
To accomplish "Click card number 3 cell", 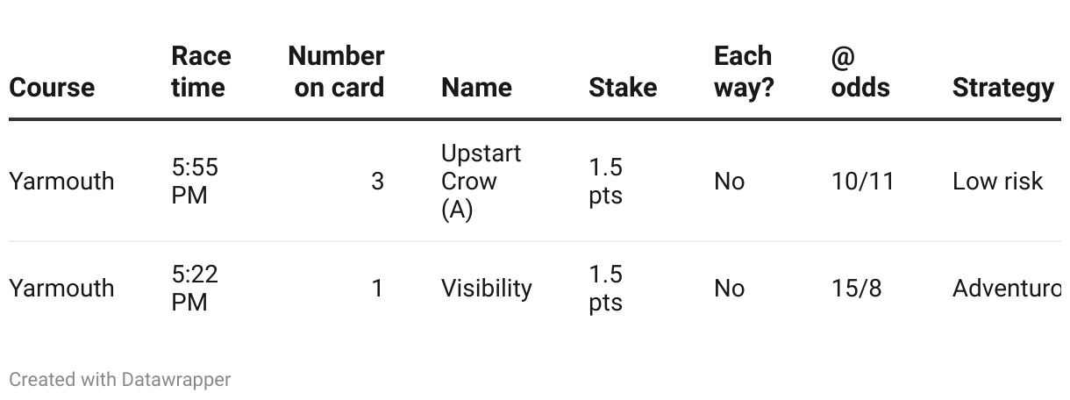I will point(377,182).
